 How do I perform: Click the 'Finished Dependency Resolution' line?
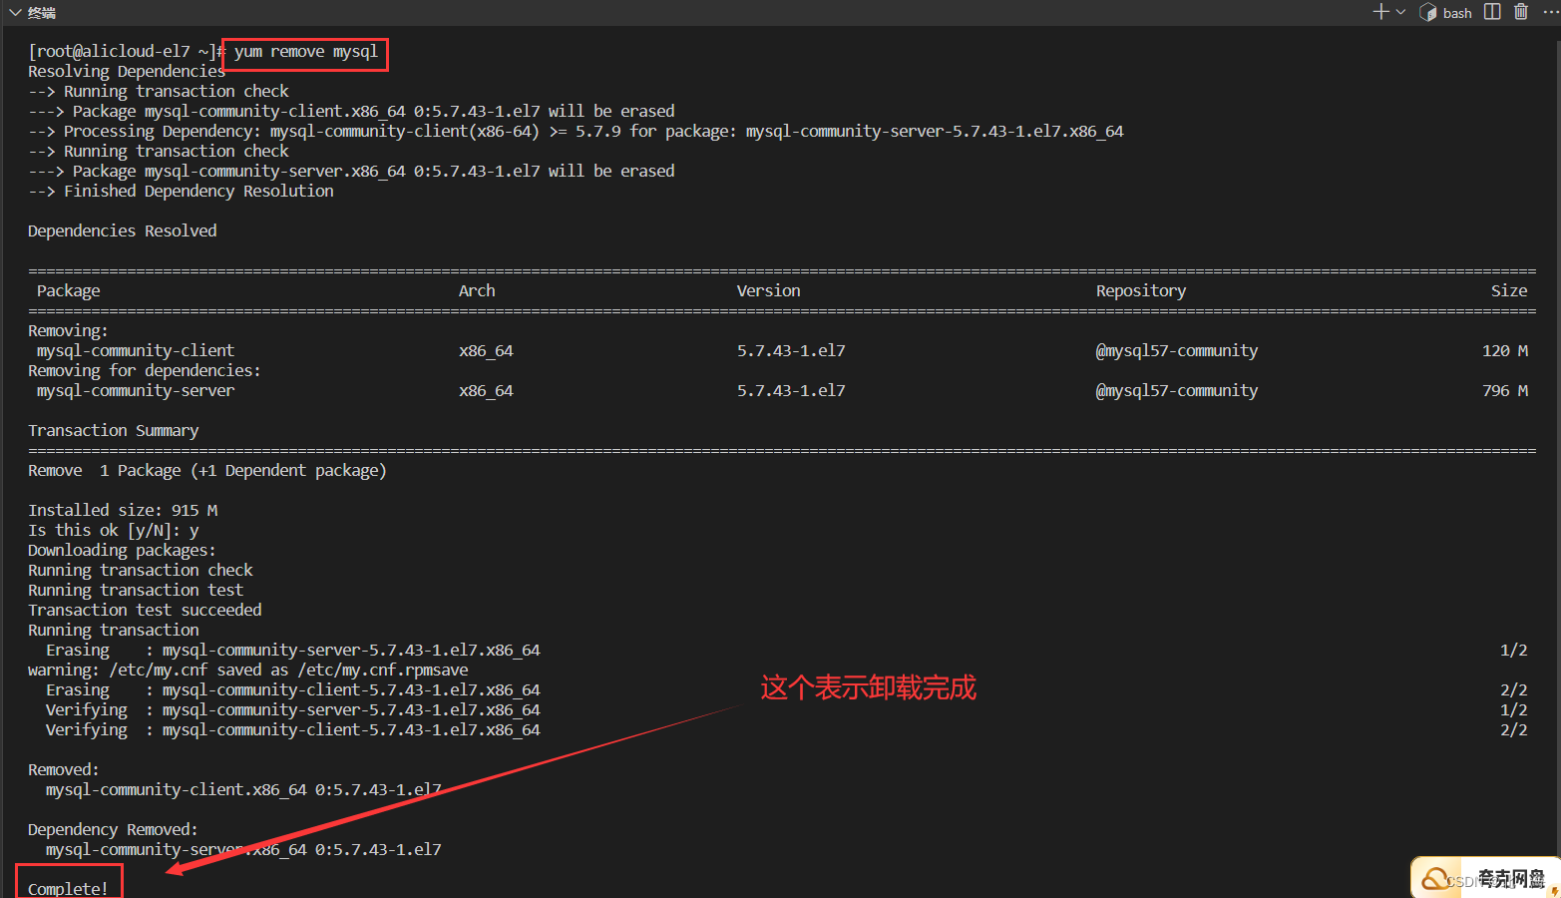tap(181, 191)
